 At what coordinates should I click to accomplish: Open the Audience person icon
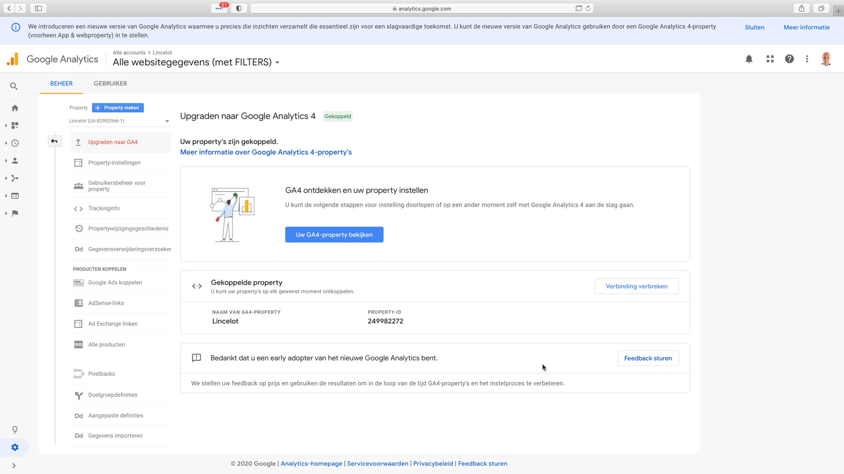pyautogui.click(x=15, y=161)
